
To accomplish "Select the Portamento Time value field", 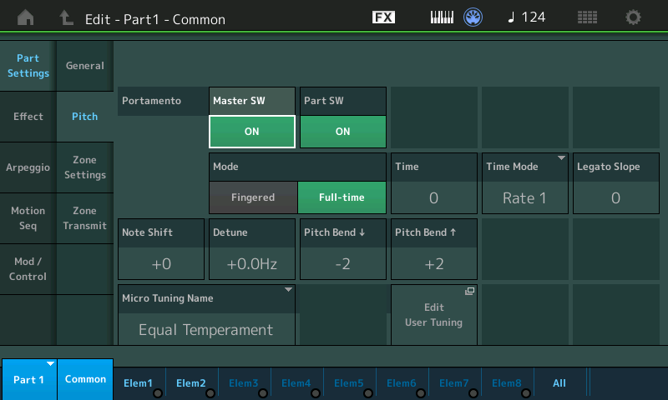I will (x=433, y=197).
